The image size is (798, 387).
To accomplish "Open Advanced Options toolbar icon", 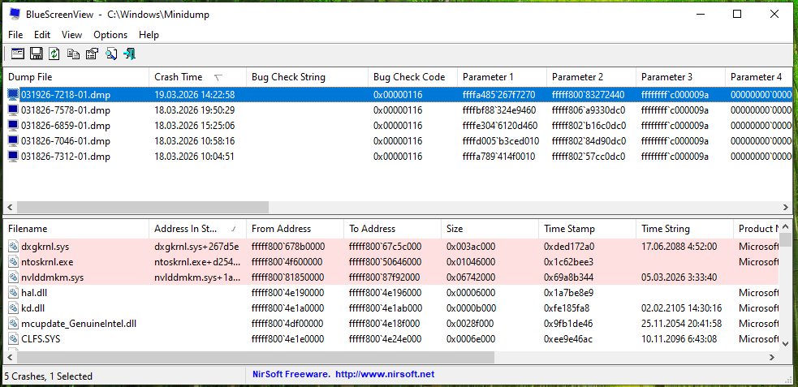I will click(17, 54).
